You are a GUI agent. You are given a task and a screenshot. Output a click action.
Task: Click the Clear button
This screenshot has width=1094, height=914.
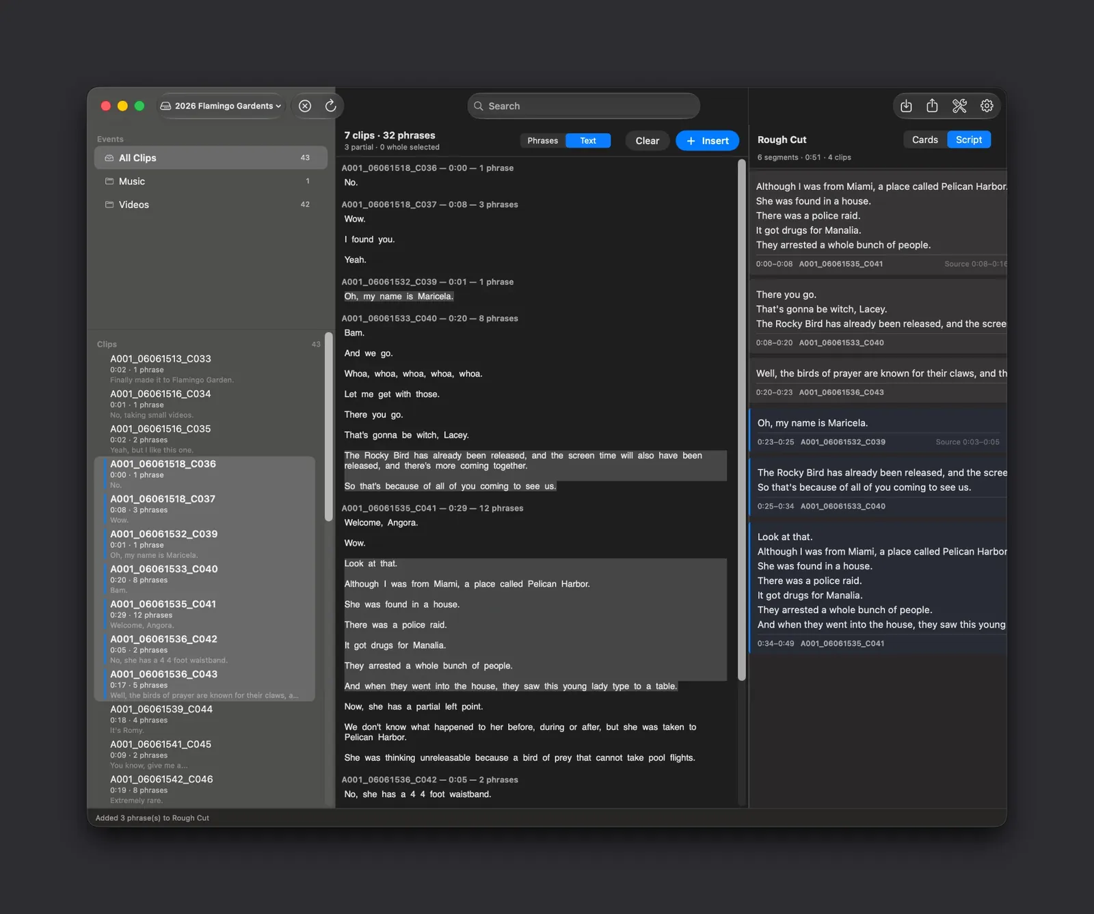pyautogui.click(x=648, y=141)
